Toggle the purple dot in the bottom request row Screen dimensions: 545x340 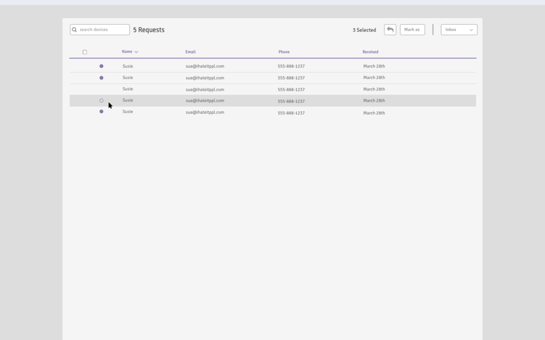point(101,111)
